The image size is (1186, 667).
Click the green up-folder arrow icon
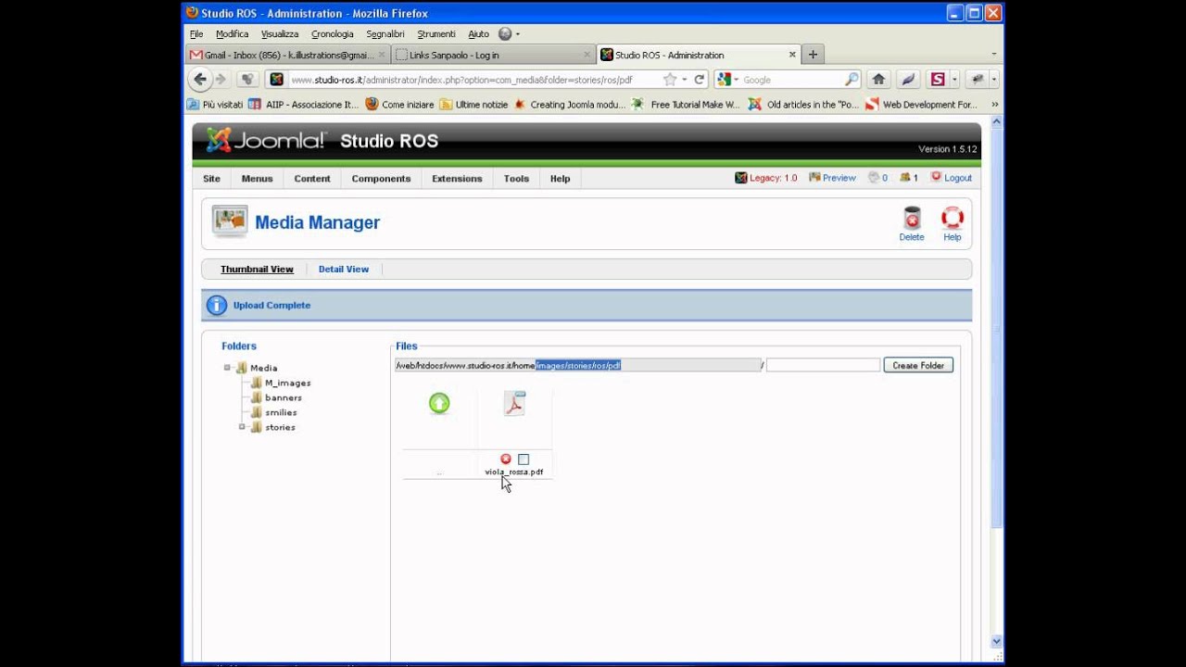[x=439, y=403]
